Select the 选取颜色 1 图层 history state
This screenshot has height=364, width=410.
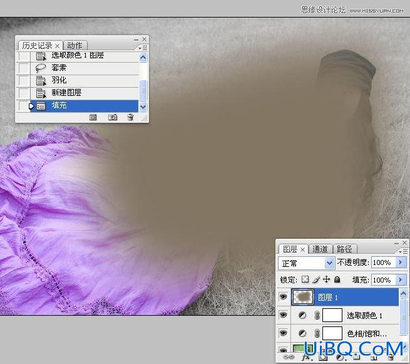(85, 56)
